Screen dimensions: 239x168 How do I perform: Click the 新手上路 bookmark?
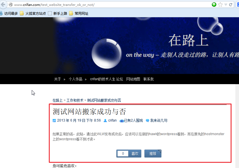57,13
